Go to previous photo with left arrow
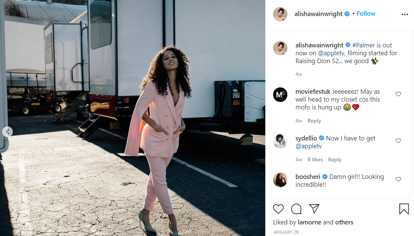 (7, 131)
